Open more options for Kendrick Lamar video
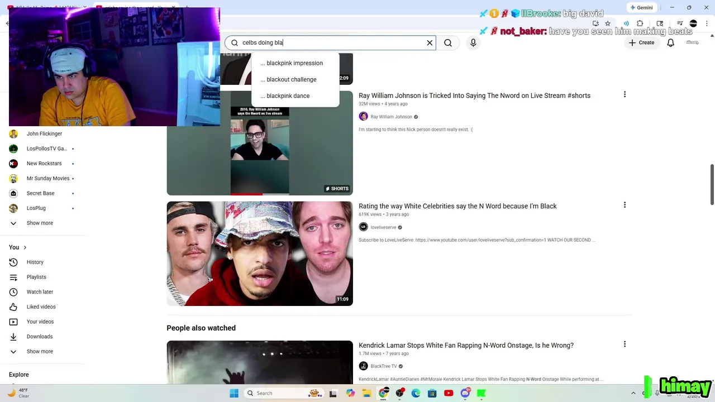 pos(625,344)
